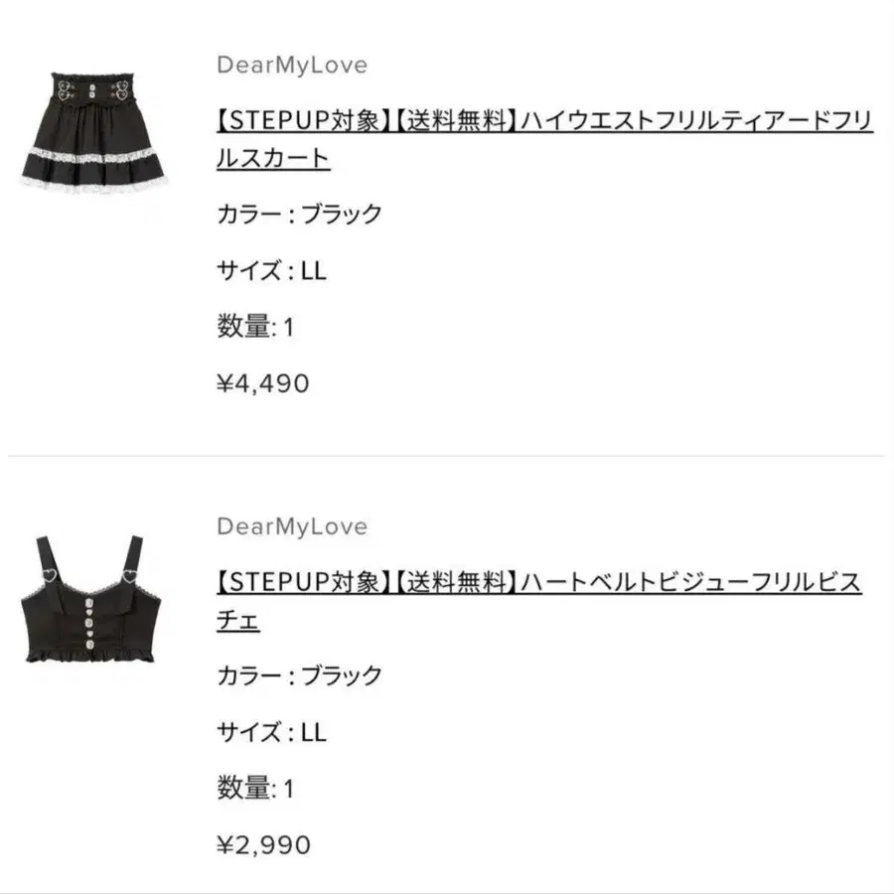This screenshot has height=894, width=894.
Task: Click the チェ wrapped link text
Action: [x=238, y=620]
